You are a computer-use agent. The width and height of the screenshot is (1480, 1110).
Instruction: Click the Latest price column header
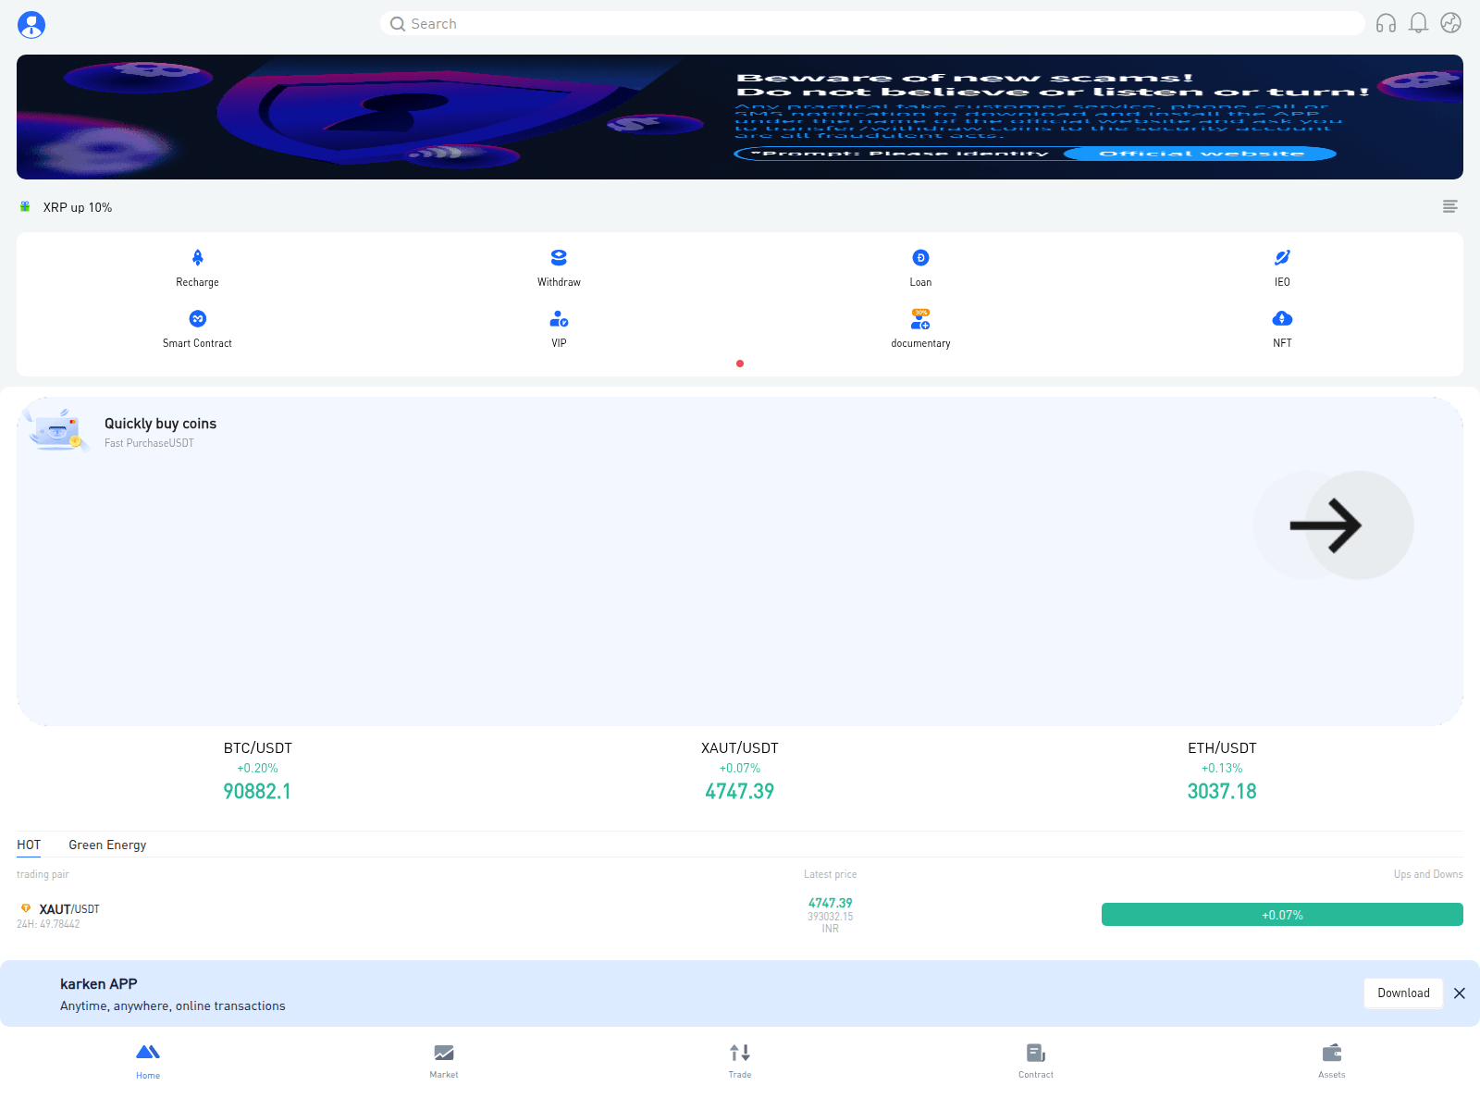(x=830, y=874)
